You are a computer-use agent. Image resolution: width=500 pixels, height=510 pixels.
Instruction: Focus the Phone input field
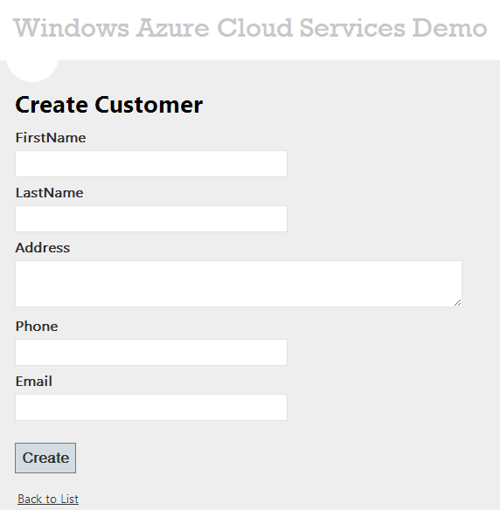151,352
